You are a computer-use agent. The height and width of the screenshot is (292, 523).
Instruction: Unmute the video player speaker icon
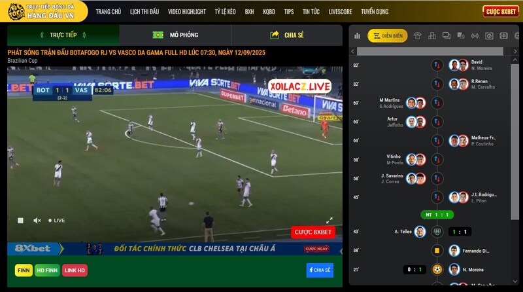pos(37,221)
